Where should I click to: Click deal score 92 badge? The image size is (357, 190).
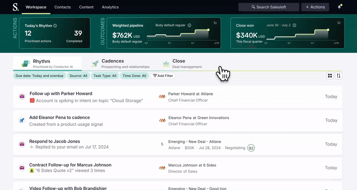click(x=251, y=148)
